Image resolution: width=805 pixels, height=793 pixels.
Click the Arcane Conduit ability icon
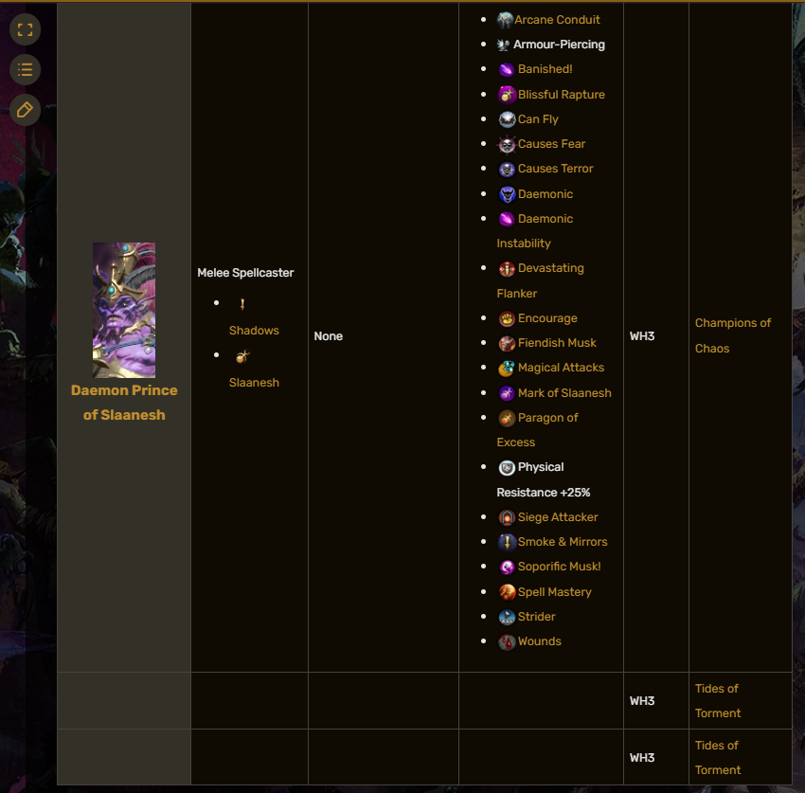pyautogui.click(x=505, y=20)
